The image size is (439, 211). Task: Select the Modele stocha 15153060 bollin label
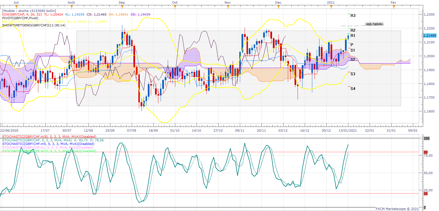(x=29, y=11)
